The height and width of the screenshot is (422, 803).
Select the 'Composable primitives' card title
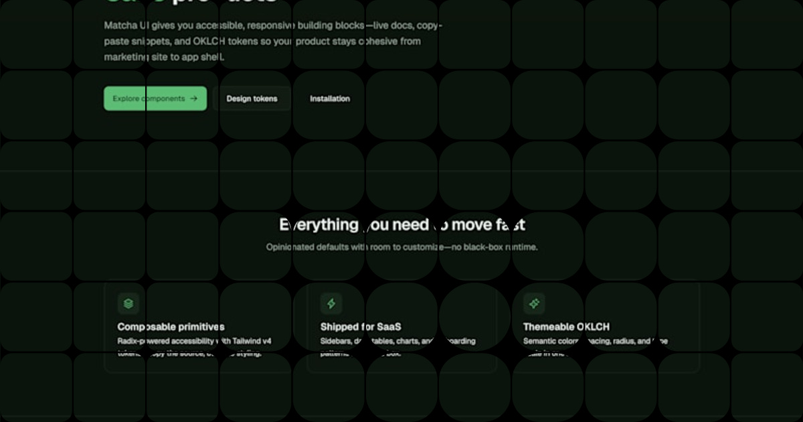(171, 327)
